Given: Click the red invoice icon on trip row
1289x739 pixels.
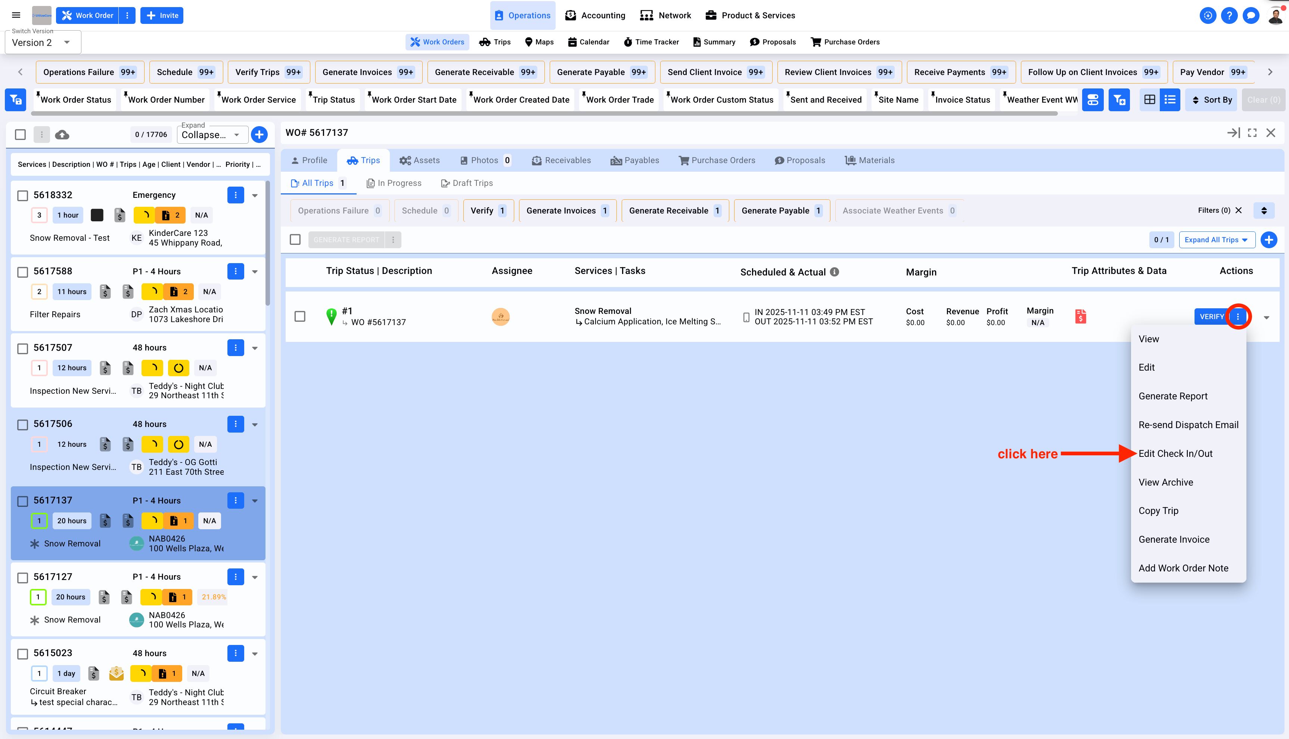Looking at the screenshot, I should tap(1080, 317).
